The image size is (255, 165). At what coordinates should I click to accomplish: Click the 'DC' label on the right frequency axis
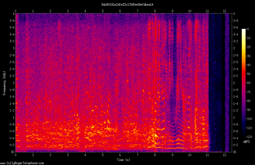(235, 152)
